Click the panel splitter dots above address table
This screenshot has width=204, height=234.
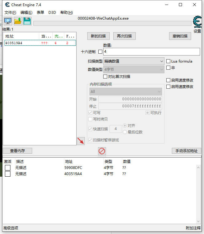coord(102,157)
